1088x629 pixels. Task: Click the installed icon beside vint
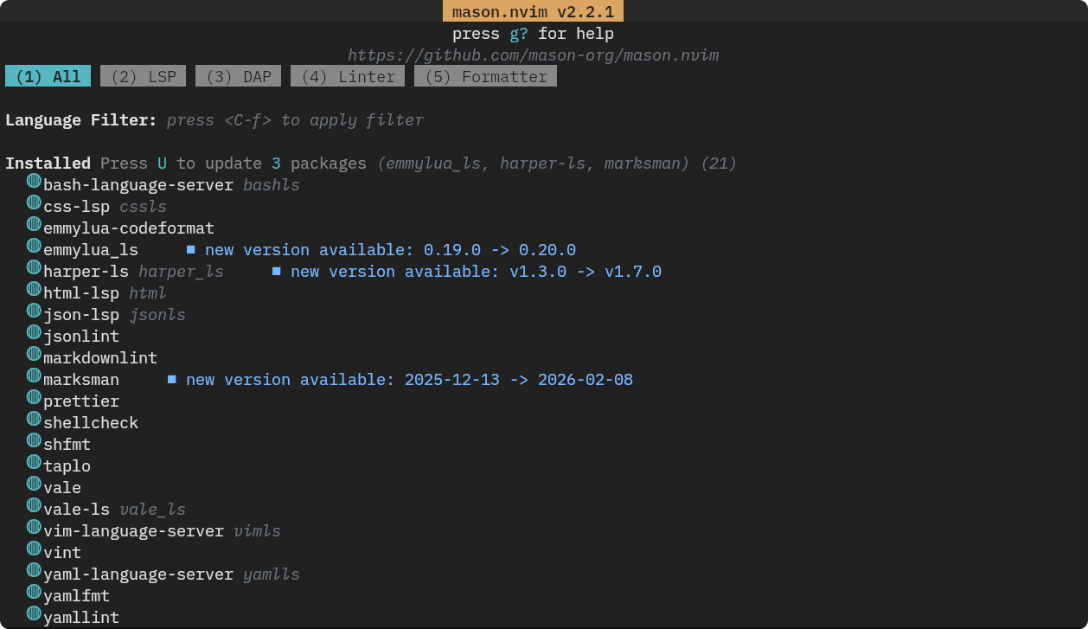coord(34,549)
